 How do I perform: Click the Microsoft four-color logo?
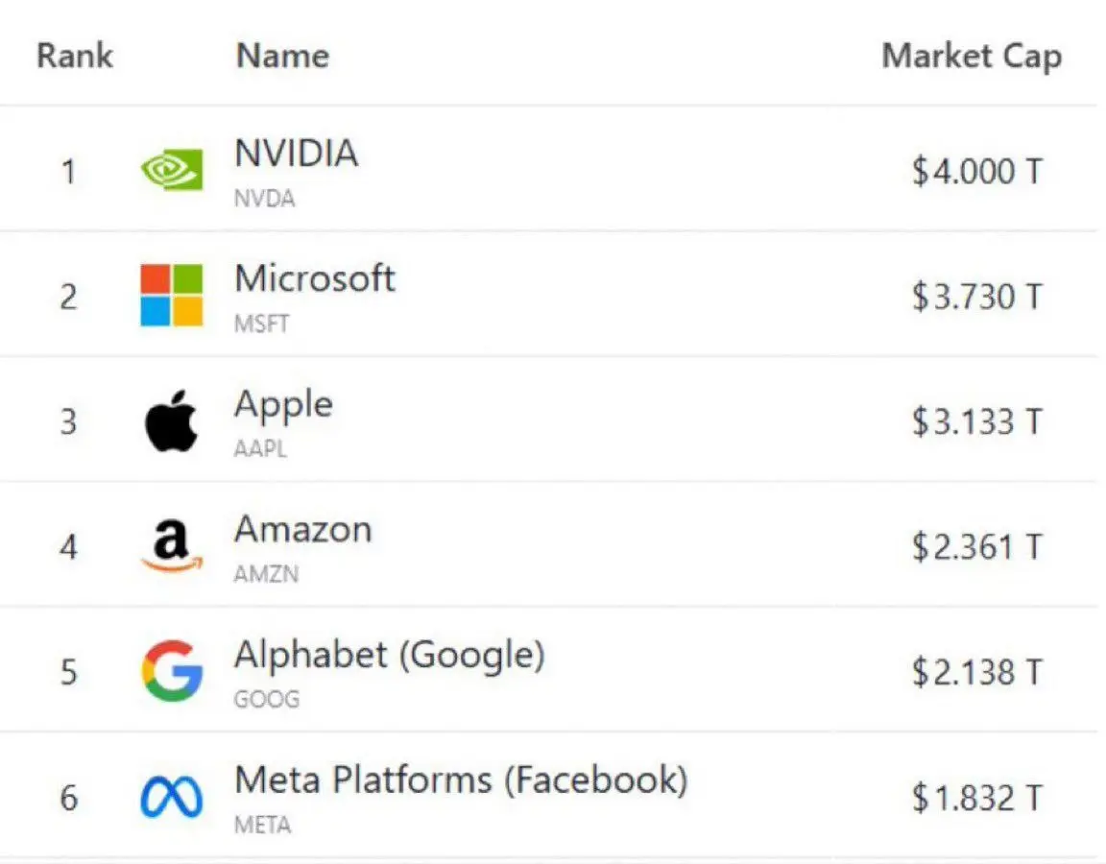click(172, 295)
